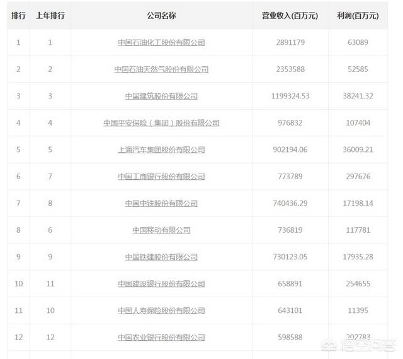Click the 中国石油天然气股份有限公司 link
This screenshot has width=403, height=359.
coord(161,69)
